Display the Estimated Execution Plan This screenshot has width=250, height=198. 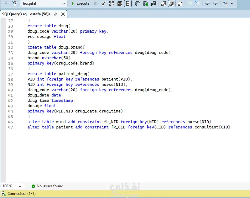click(x=112, y=3)
